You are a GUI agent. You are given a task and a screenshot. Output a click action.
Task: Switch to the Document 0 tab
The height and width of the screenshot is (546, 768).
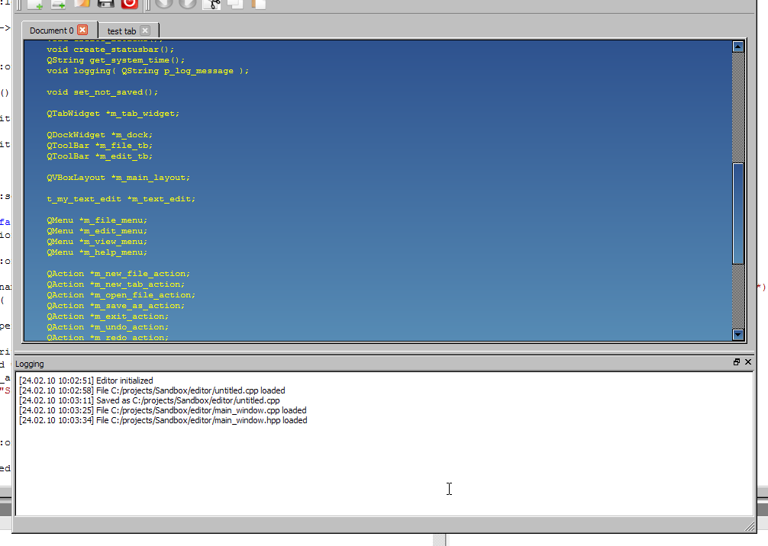[51, 31]
